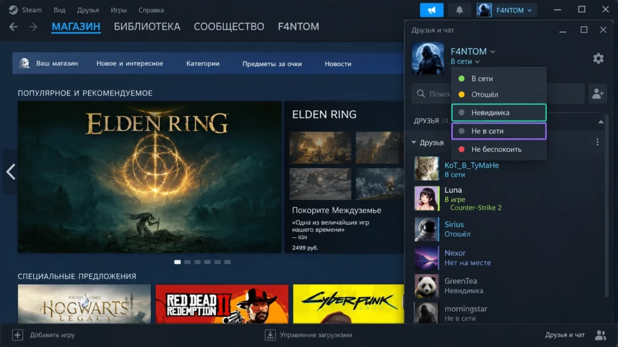Select the fourth carousel page dot

click(208, 262)
